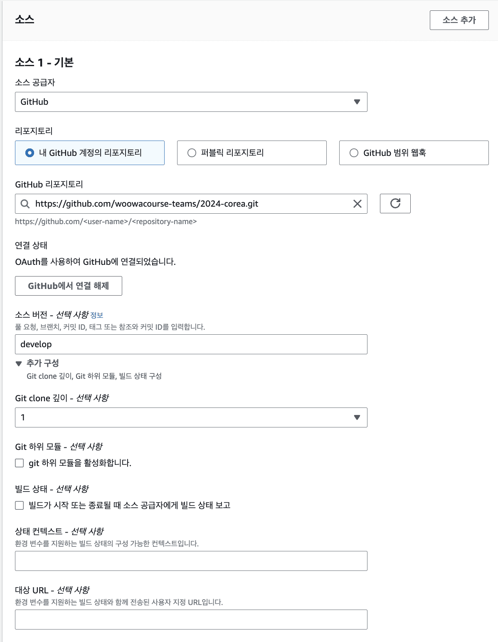The image size is (498, 642).
Task: Click the Git clone 깊이 dropdown arrow
Action: coord(357,417)
